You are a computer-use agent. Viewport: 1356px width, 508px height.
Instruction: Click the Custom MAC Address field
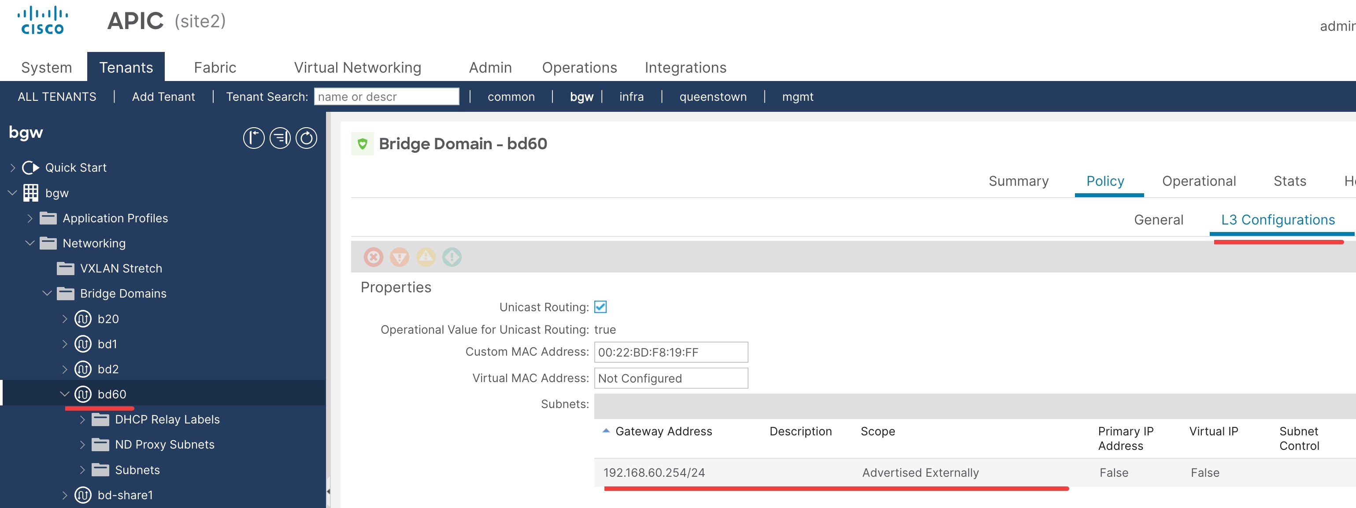671,352
